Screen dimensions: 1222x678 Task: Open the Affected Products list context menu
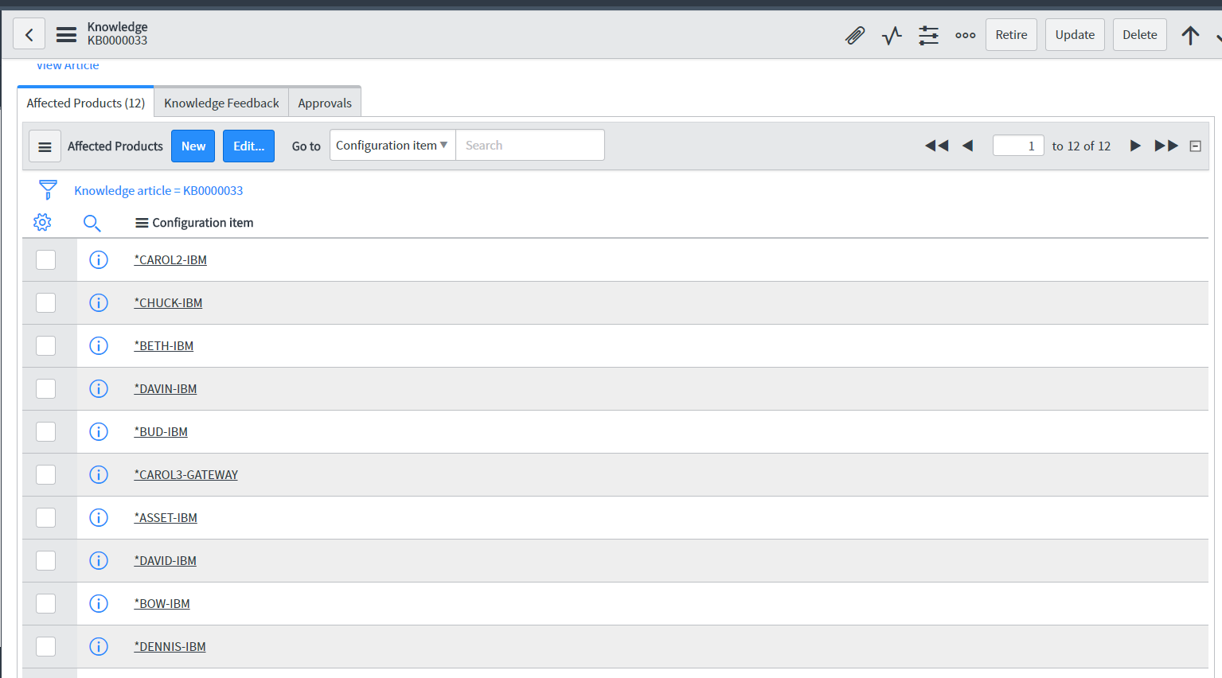pos(45,146)
